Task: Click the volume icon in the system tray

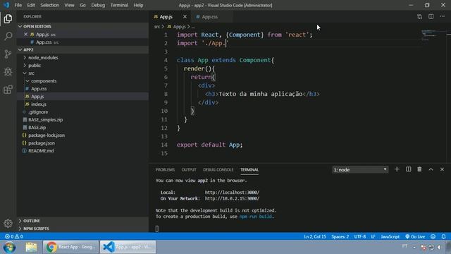Action: (440, 247)
